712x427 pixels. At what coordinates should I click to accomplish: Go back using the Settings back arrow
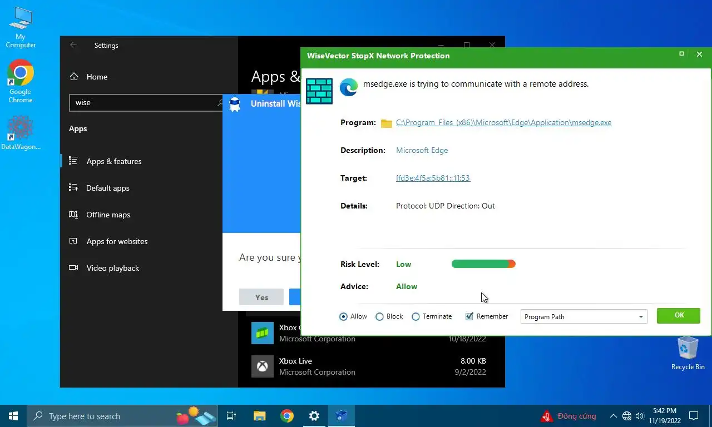(x=73, y=46)
